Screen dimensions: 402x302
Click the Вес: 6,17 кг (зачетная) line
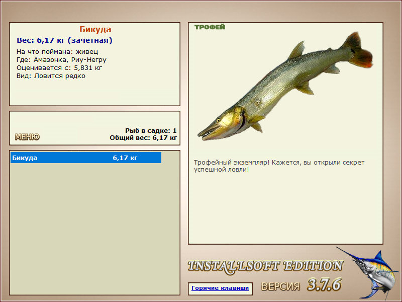tap(64, 40)
